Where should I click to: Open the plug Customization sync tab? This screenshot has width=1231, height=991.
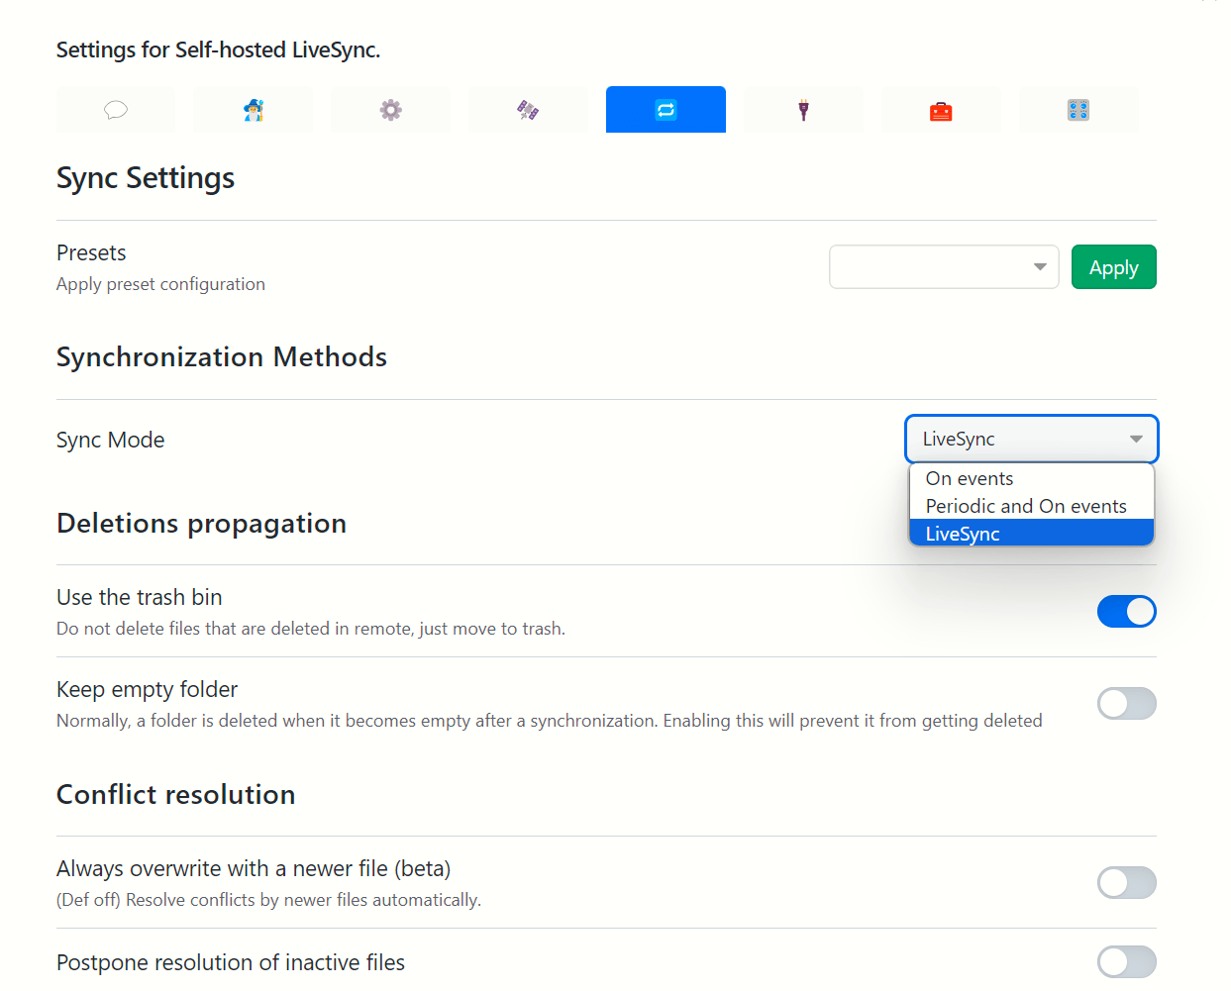point(803,110)
